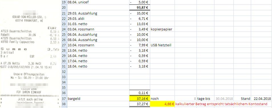272x108 pixels.
Task: Click the '29.03. aldi' entry
Action: pyautogui.click(x=98, y=19)
